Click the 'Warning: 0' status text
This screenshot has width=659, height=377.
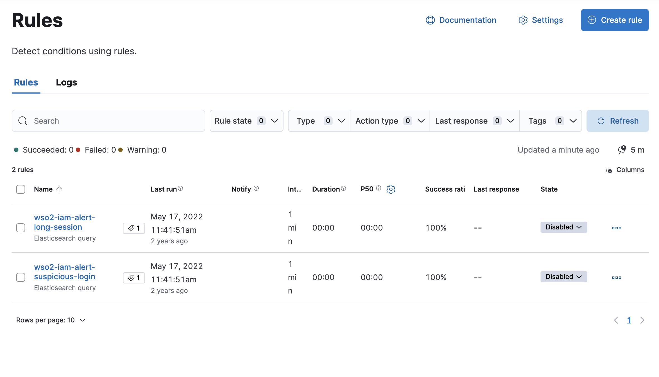click(147, 150)
